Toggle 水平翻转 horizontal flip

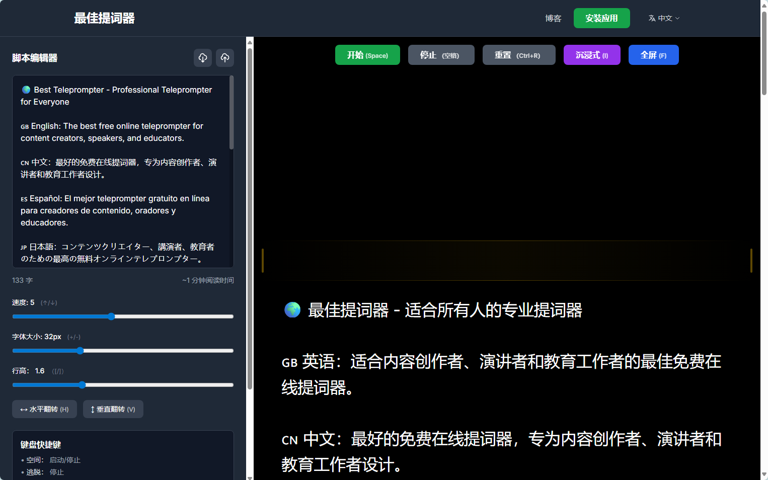coord(44,409)
